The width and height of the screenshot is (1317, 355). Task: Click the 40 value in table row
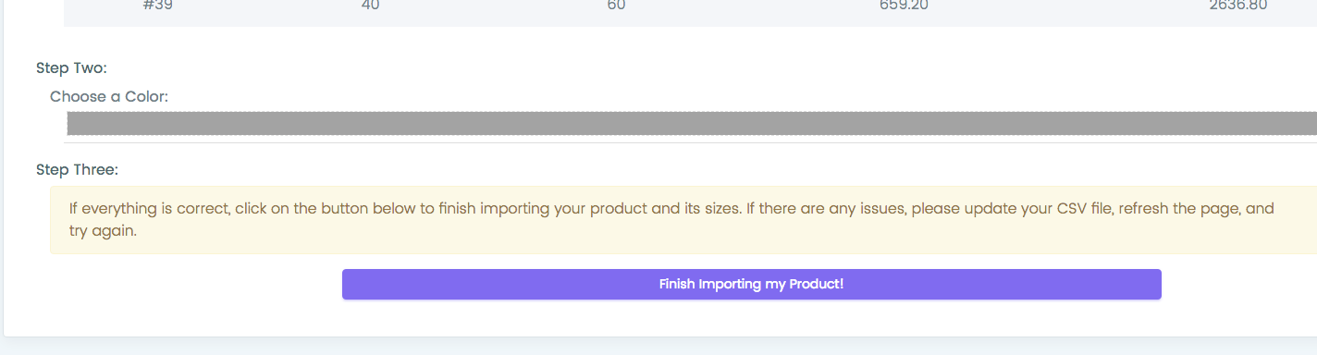(x=371, y=6)
